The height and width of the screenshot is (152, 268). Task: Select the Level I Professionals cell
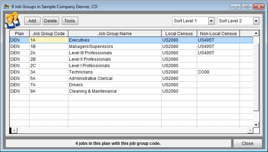[x=115, y=66]
